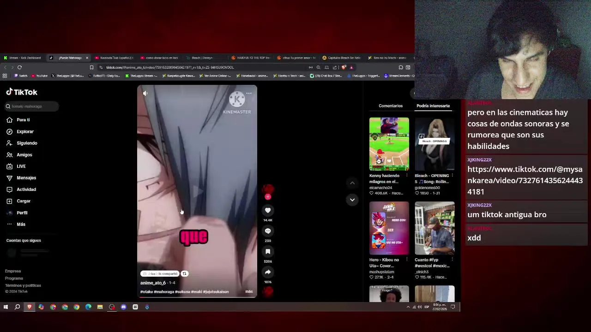Open the creator avatar above the like button
This screenshot has width=591, height=332.
tap(268, 189)
